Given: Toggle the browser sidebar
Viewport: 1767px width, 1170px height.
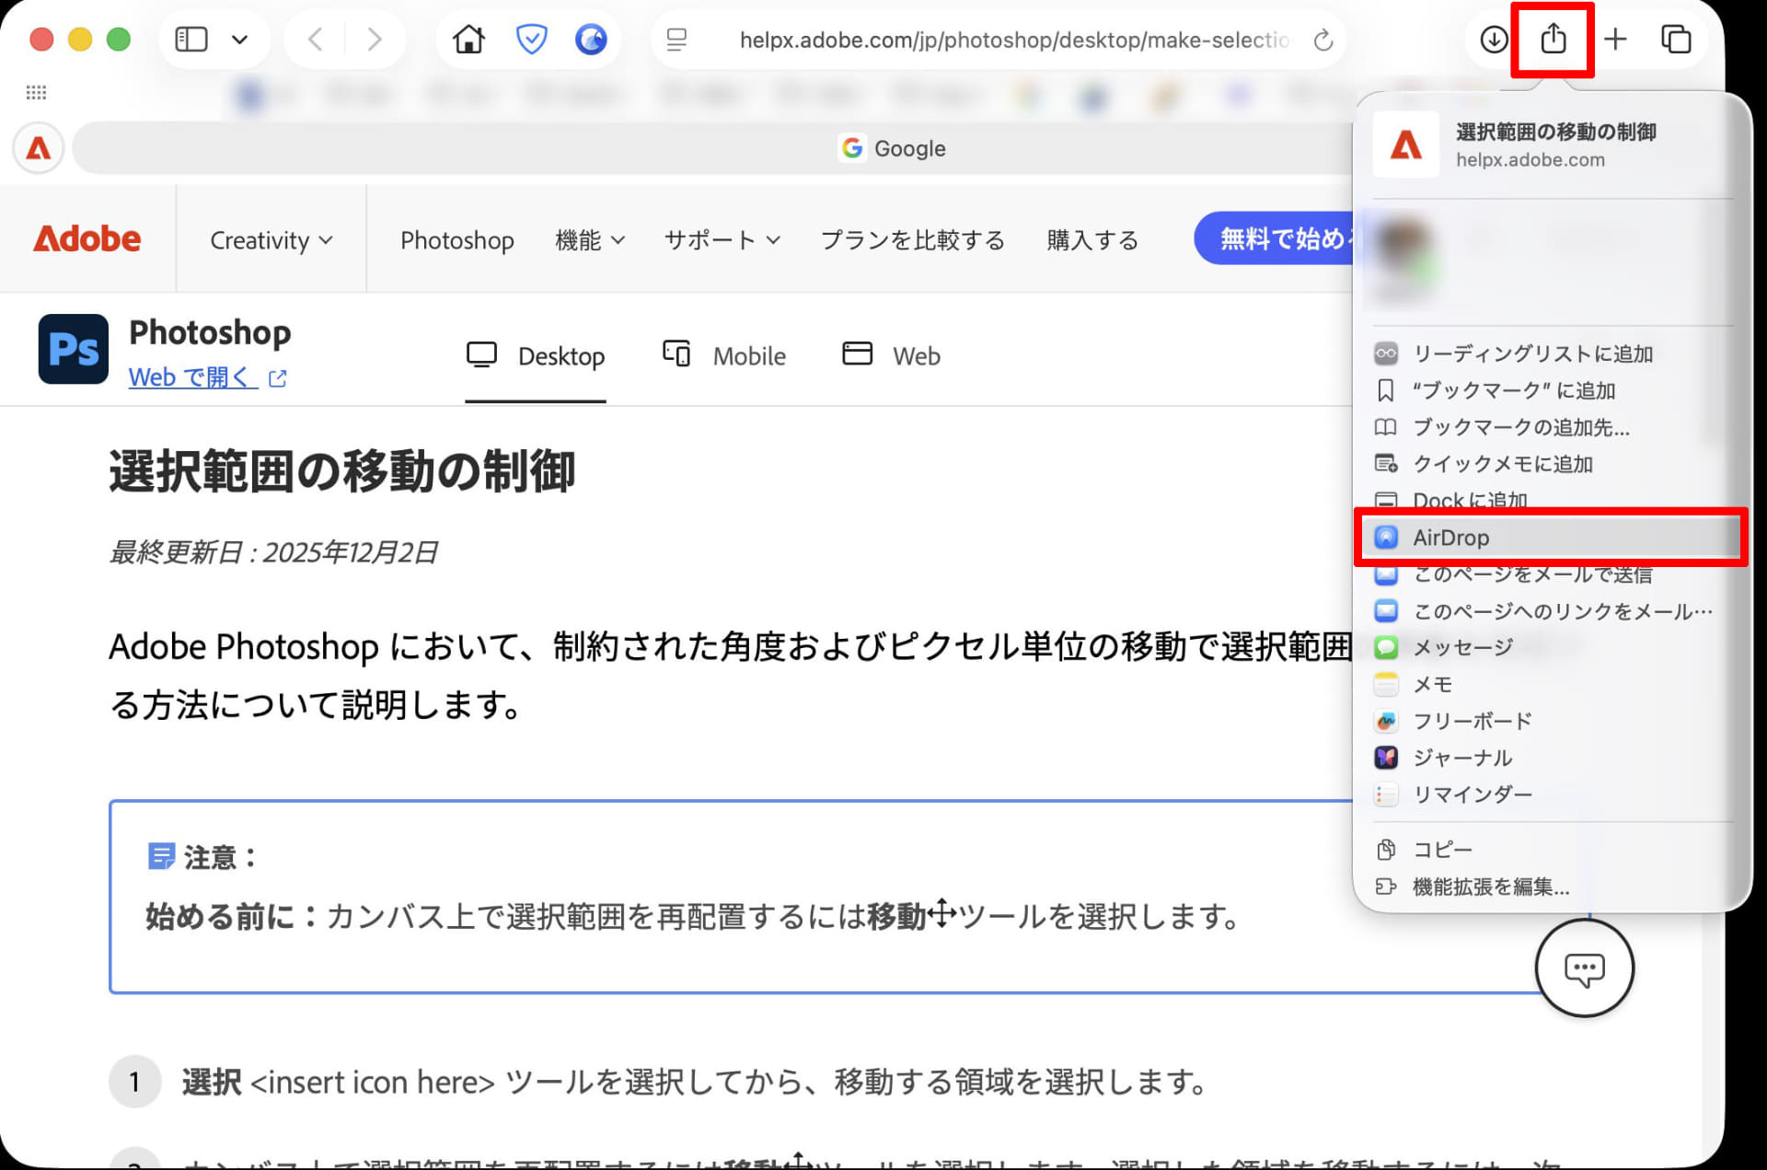Looking at the screenshot, I should pyautogui.click(x=191, y=40).
